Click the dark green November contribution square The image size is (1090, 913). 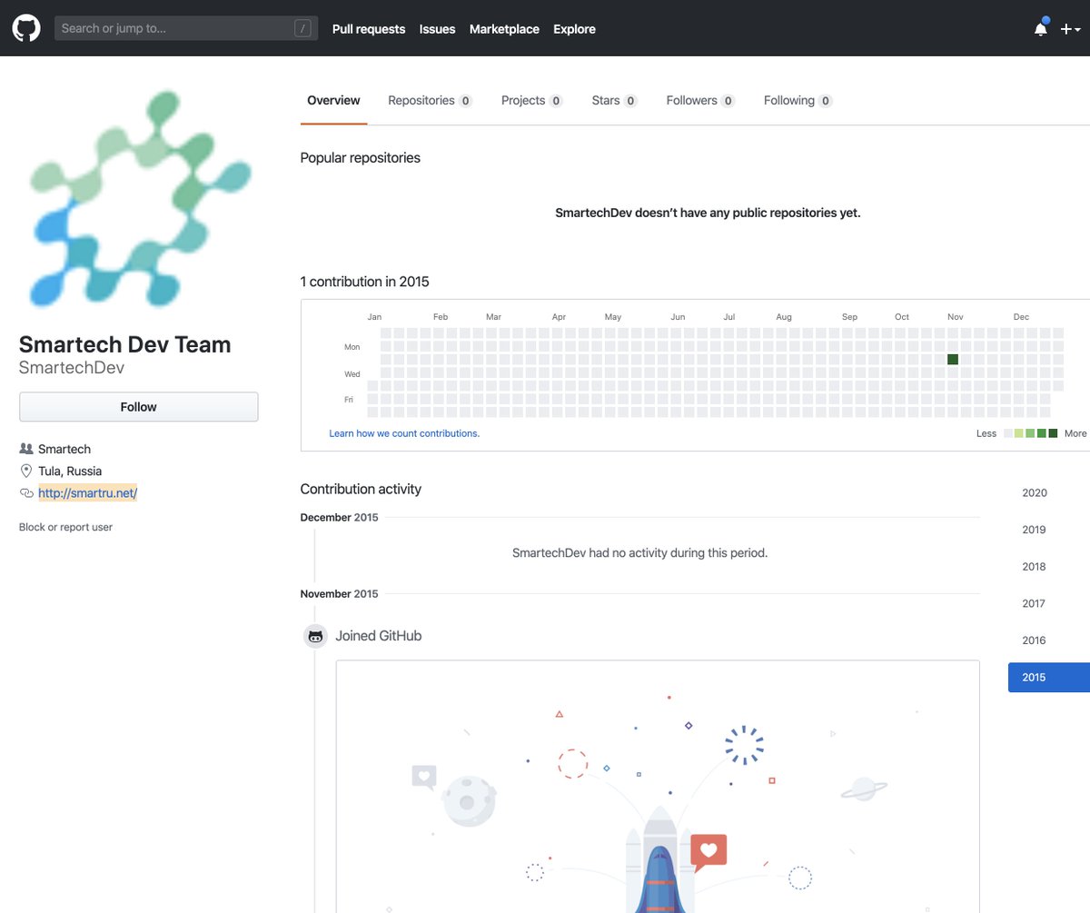[953, 360]
